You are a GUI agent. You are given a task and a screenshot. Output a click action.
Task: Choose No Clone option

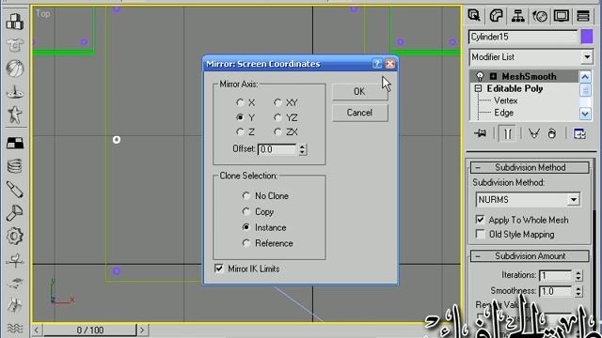point(246,196)
